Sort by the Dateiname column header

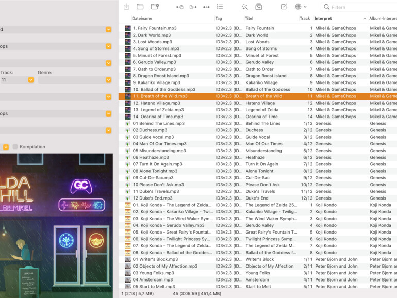coord(142,19)
